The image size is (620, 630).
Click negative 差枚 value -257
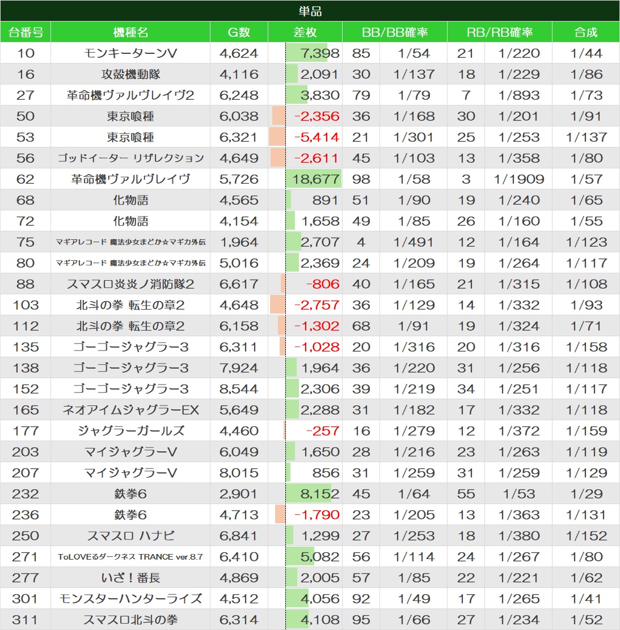[323, 431]
